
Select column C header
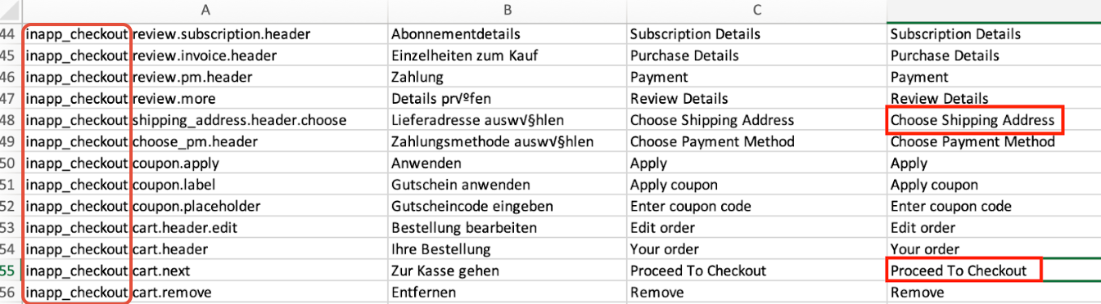click(756, 11)
